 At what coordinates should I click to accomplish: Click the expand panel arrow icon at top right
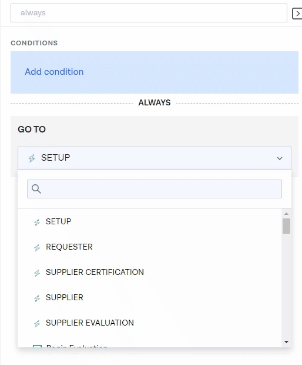click(x=297, y=14)
